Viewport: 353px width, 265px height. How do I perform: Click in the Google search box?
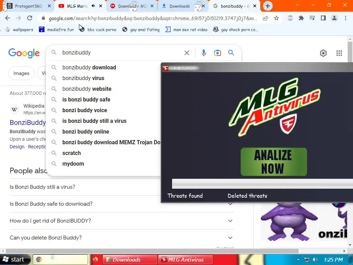click(x=122, y=53)
